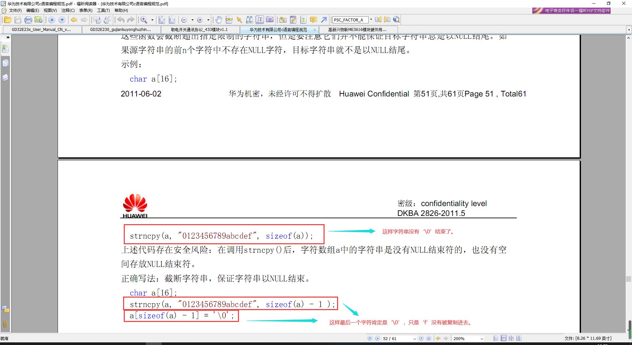Take a snapshot with the Snapshot camera tool
The width and height of the screenshot is (632, 345).
tap(270, 20)
